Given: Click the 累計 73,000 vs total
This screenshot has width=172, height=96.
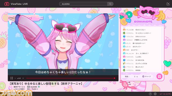Looking at the screenshot, I should tap(33, 89).
